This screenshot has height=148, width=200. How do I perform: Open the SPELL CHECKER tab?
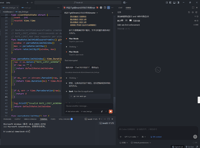click(66, 119)
